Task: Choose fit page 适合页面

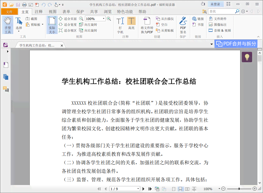Action: pos(68,19)
